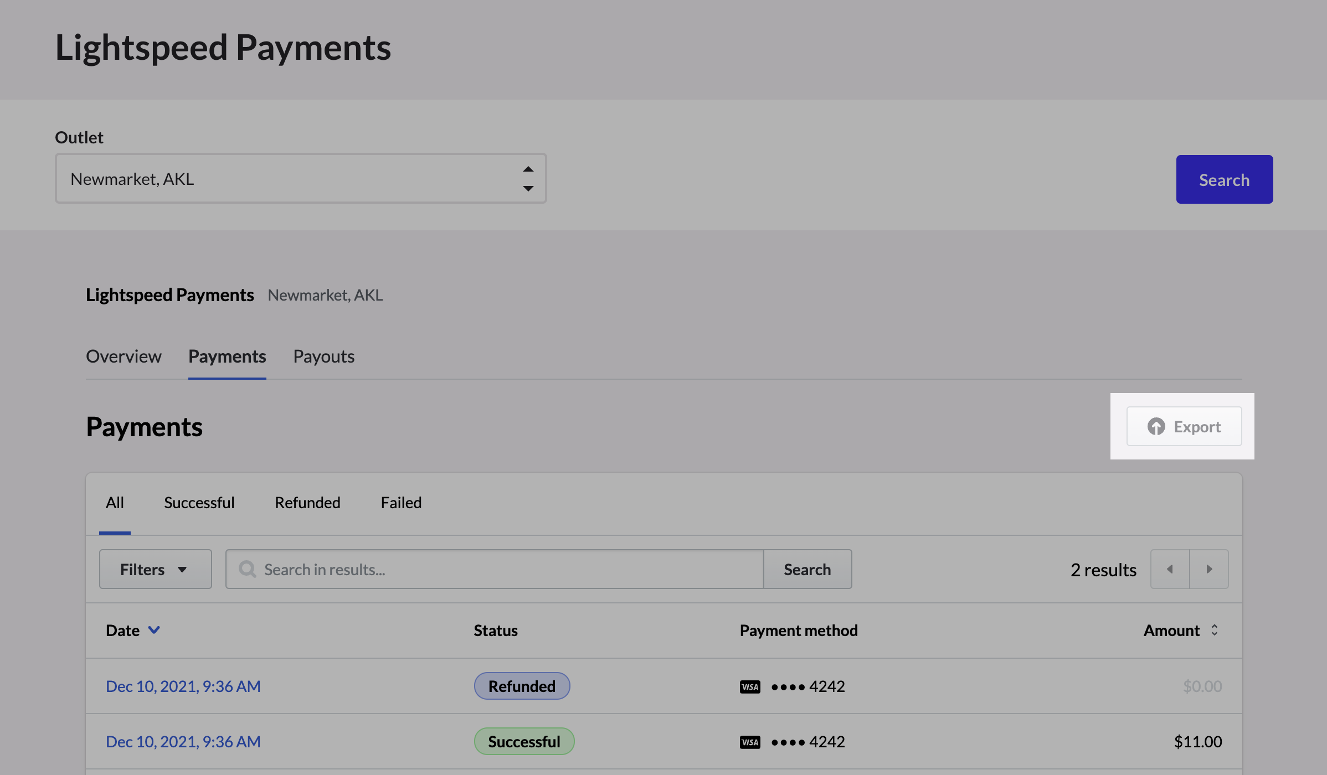Show only Successful payments tab
The width and height of the screenshot is (1327, 775).
tap(199, 503)
